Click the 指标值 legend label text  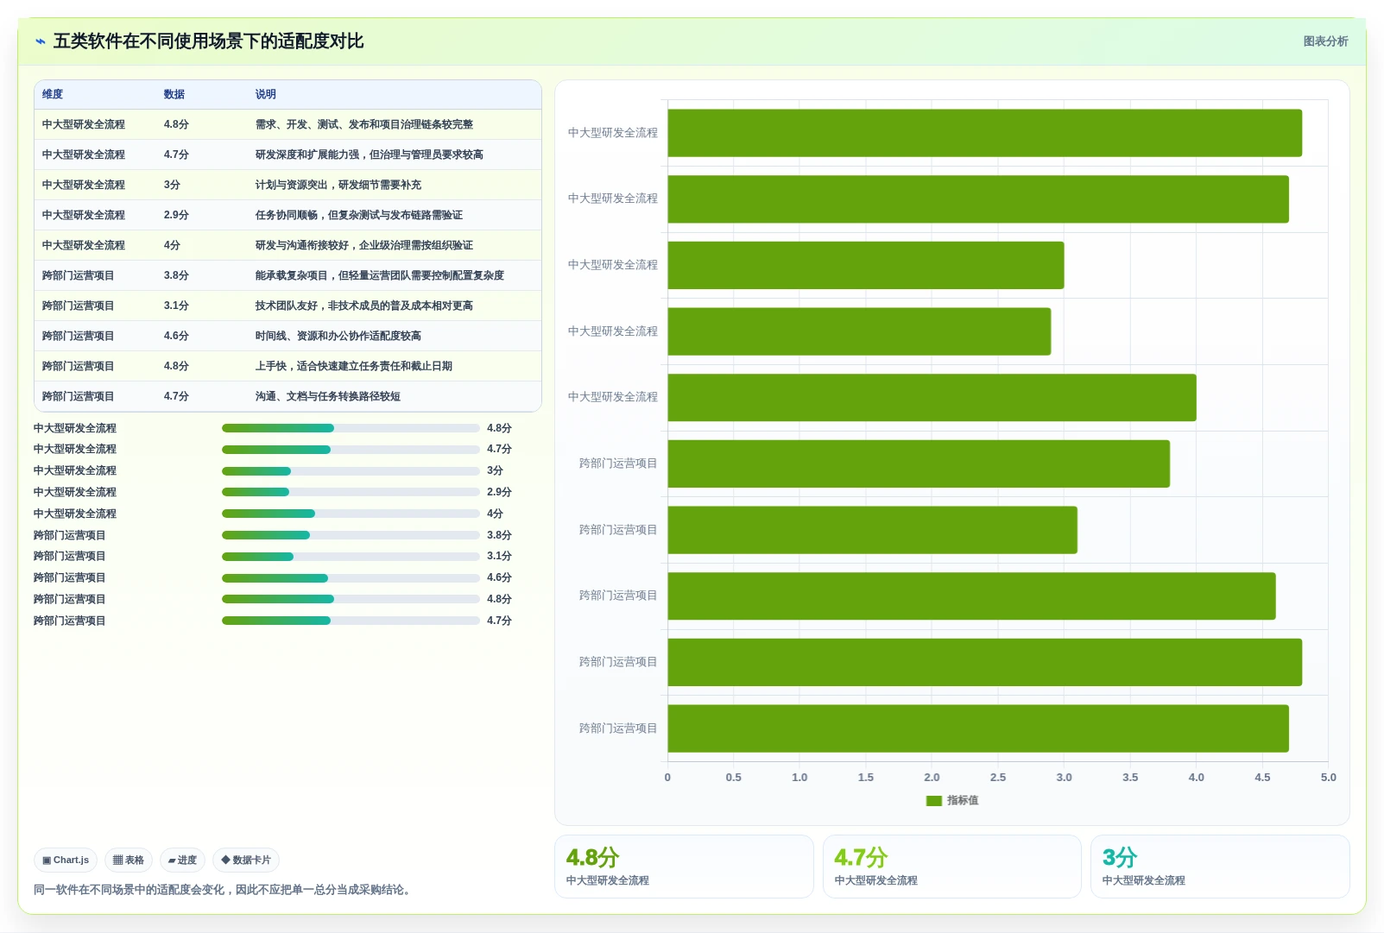pyautogui.click(x=963, y=800)
